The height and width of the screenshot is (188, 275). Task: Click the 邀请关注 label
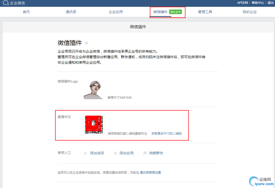[x=64, y=117]
